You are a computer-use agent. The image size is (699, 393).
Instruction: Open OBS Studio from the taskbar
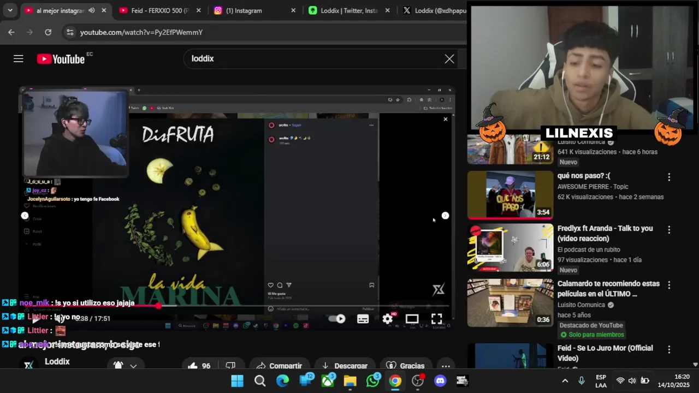418,381
